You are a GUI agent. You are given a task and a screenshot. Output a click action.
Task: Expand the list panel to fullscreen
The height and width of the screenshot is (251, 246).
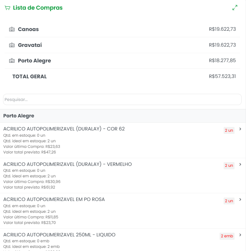(x=235, y=8)
